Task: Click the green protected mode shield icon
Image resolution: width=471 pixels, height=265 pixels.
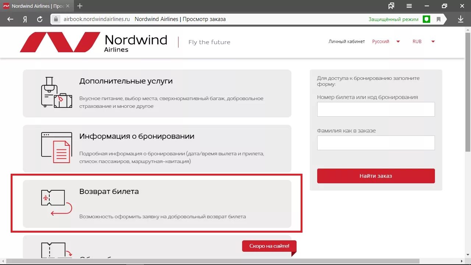Action: tap(426, 19)
